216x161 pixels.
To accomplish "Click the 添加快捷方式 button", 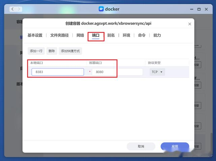I will point(70,51).
